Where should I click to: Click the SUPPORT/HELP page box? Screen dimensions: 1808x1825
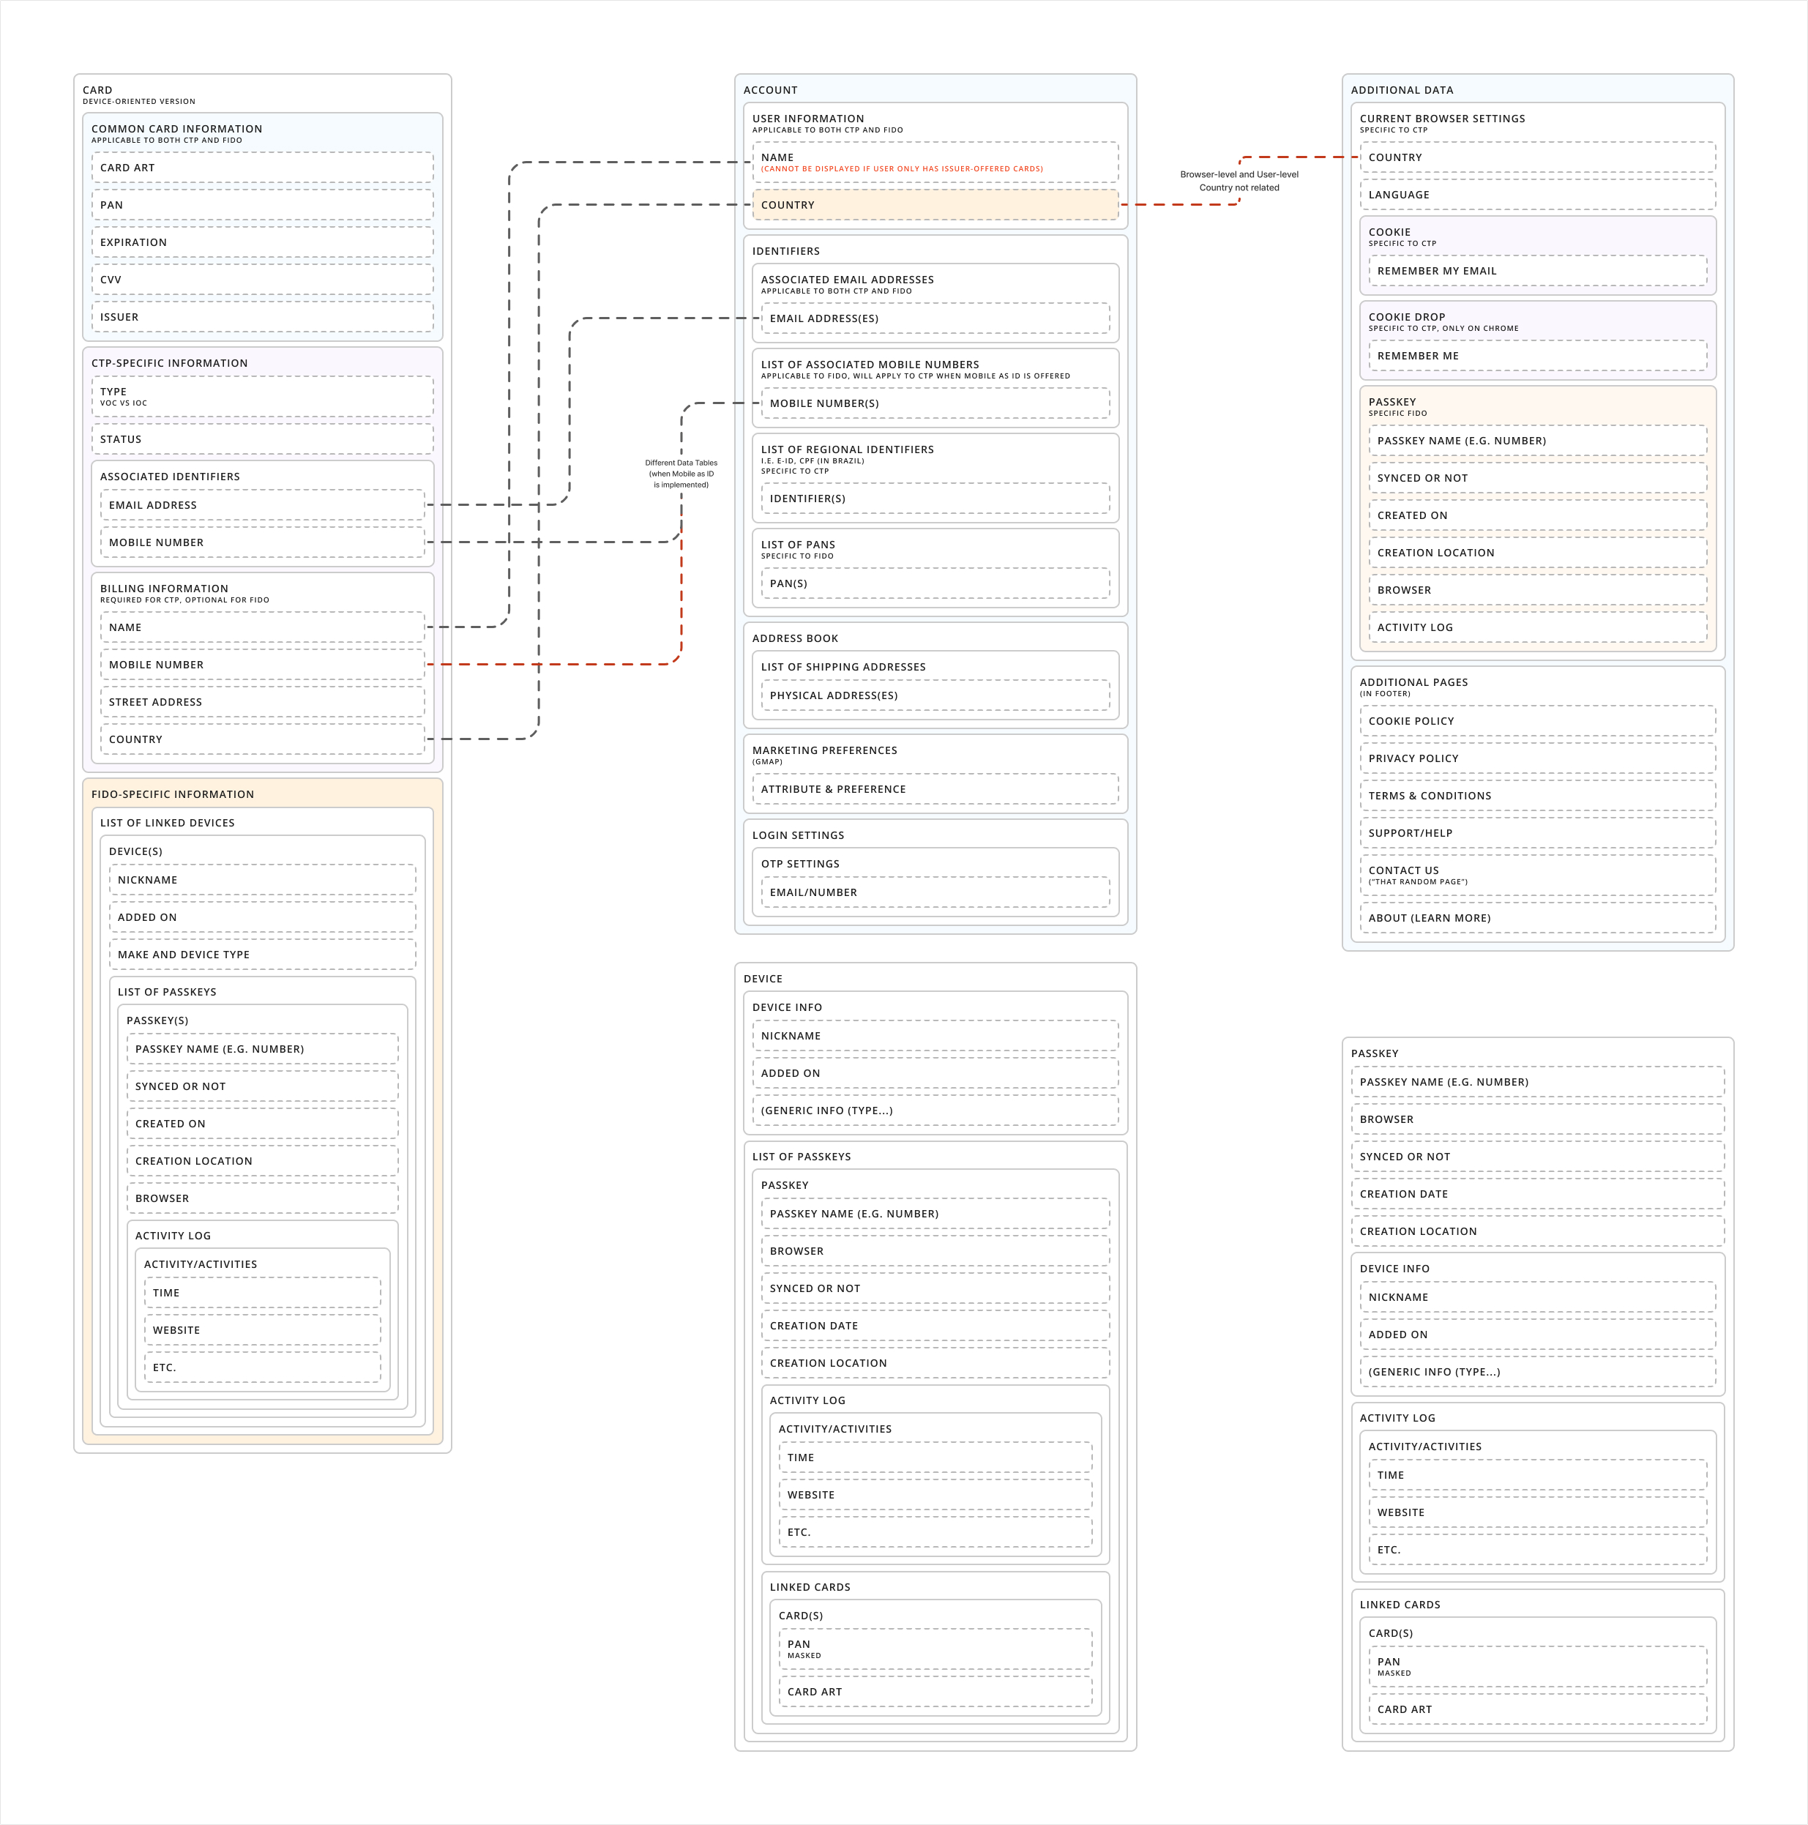(x=1537, y=833)
